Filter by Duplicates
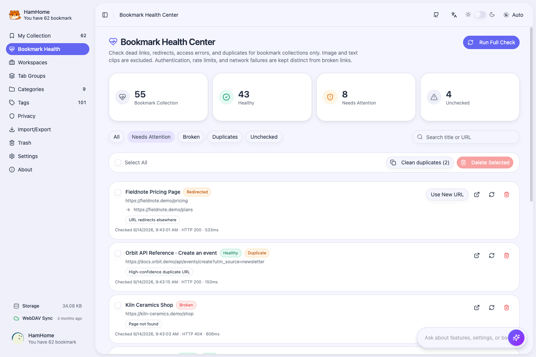 click(x=225, y=137)
